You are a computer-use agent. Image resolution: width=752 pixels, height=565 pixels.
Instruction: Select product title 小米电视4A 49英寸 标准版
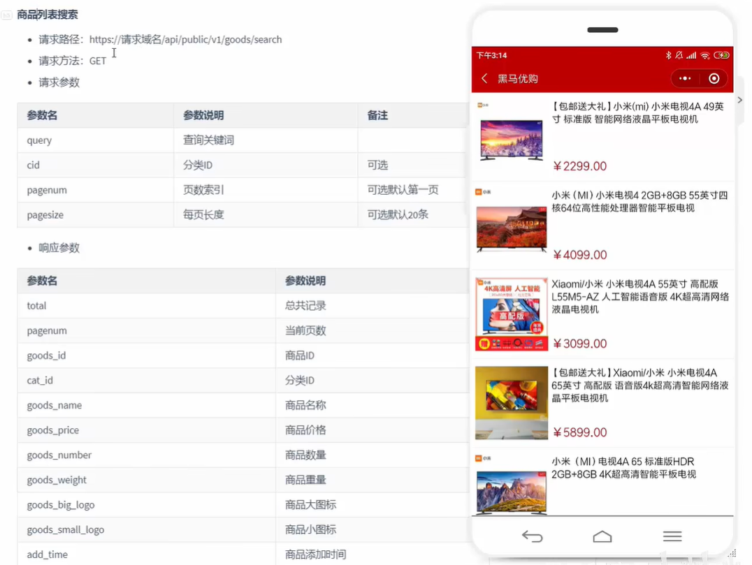[638, 112]
